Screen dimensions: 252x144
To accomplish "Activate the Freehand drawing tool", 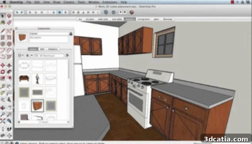I will click(9, 31).
